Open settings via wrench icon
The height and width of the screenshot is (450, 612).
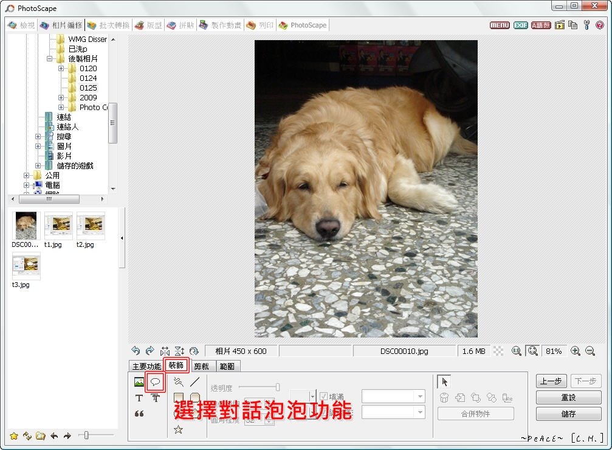pos(586,25)
